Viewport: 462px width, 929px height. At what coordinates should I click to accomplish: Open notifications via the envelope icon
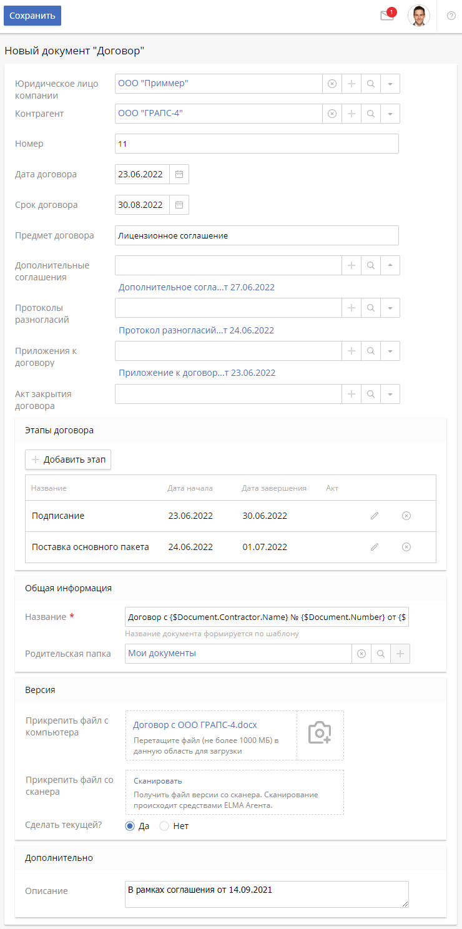[x=386, y=16]
